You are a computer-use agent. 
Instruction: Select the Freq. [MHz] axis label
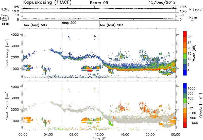5,17
